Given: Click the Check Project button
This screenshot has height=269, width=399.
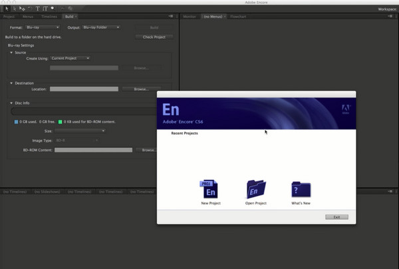Looking at the screenshot, I should click(x=154, y=37).
